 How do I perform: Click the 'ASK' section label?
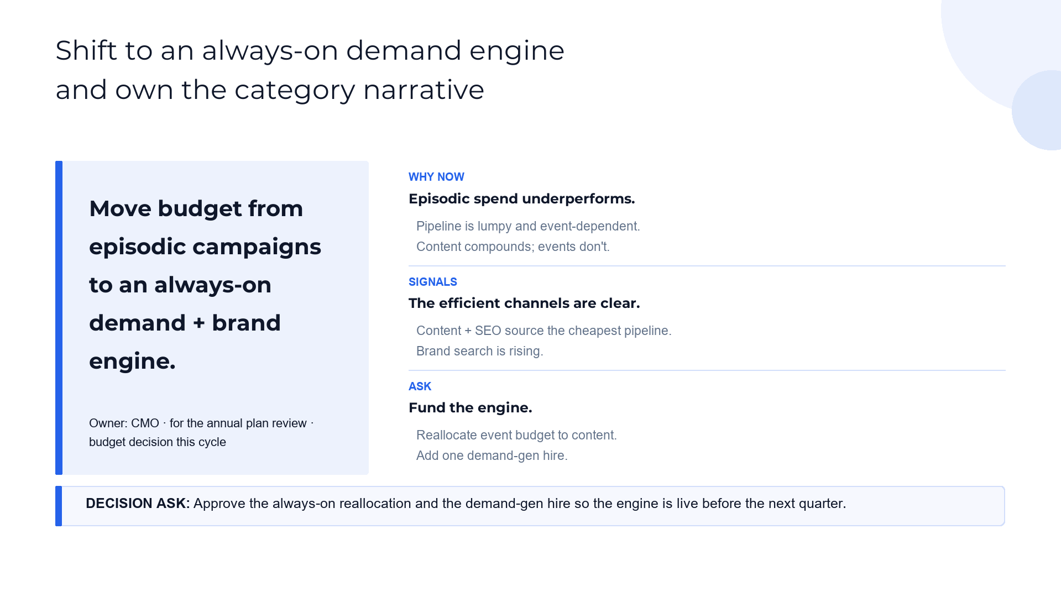point(420,386)
